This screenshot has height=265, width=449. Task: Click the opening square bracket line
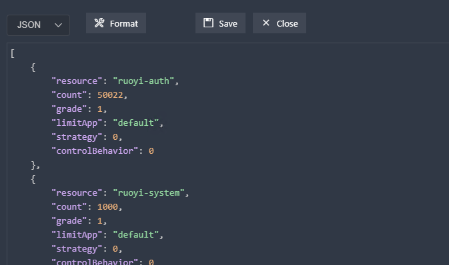[13, 53]
